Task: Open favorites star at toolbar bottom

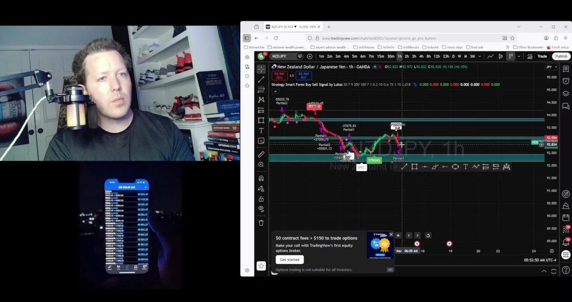Action: [261, 266]
